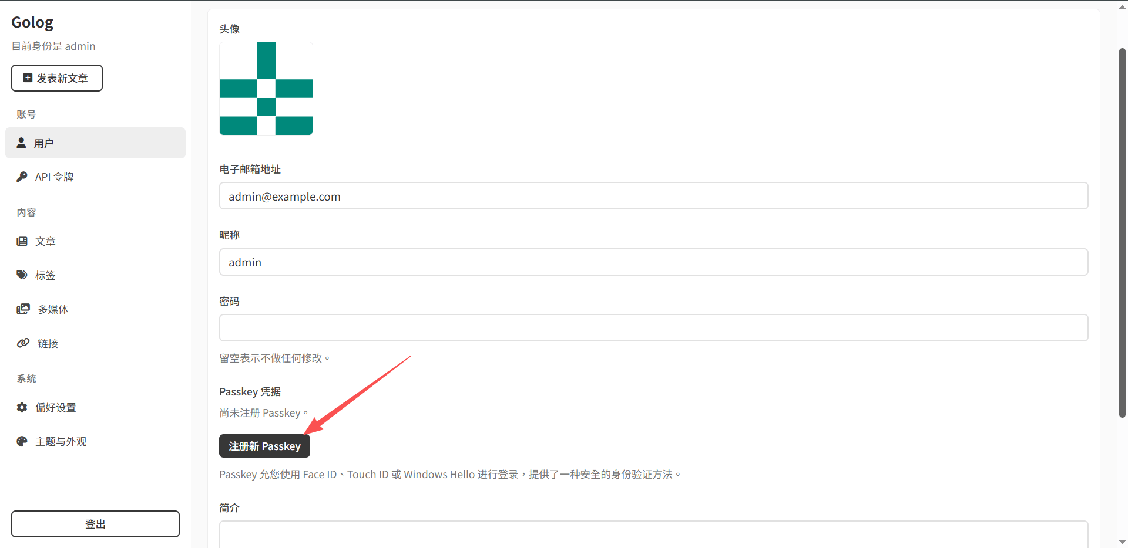Click the palette icon beside 主题与外观
The height and width of the screenshot is (548, 1128).
22,441
